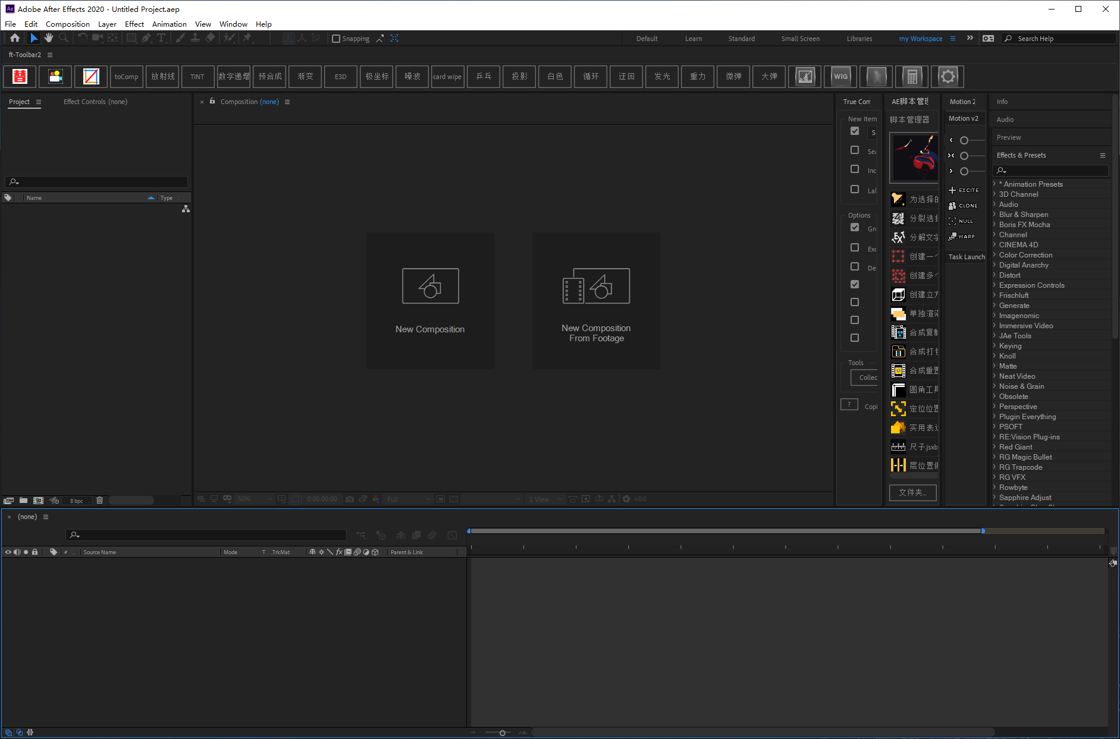Viewport: 1120px width, 739px height.
Task: Click the calculator icon in ft-Toolbar2
Action: pyautogui.click(x=912, y=76)
